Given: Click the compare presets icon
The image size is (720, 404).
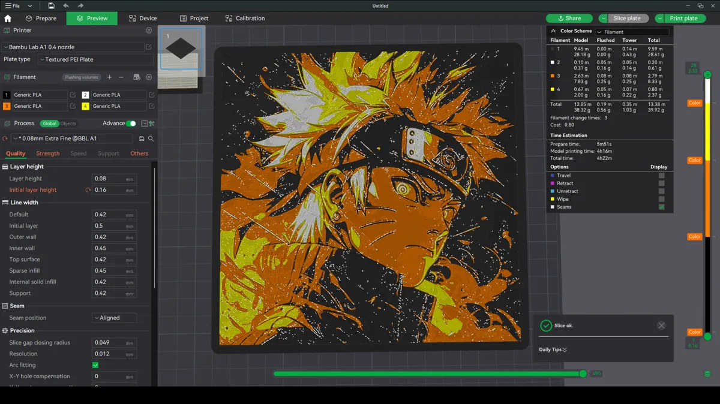Looking at the screenshot, I should (x=152, y=123).
